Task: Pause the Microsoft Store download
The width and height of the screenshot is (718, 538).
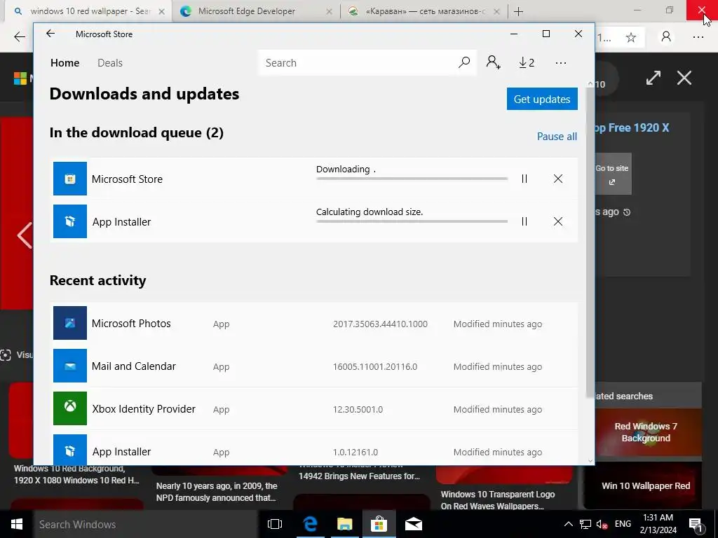Action: click(x=524, y=179)
